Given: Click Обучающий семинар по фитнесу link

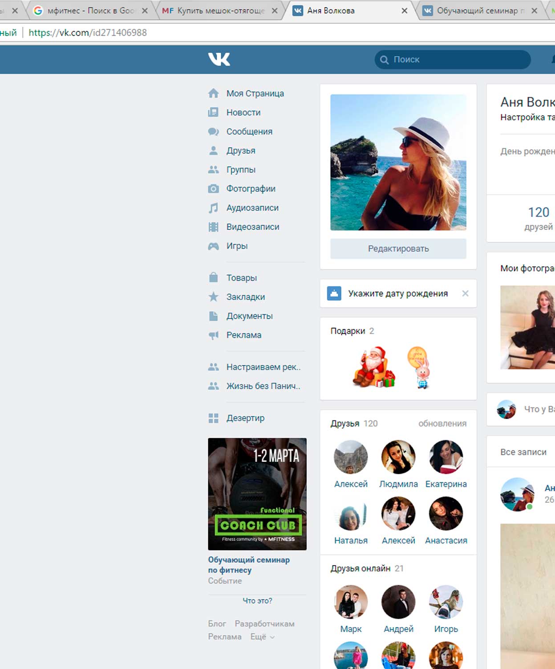Looking at the screenshot, I should coord(249,565).
